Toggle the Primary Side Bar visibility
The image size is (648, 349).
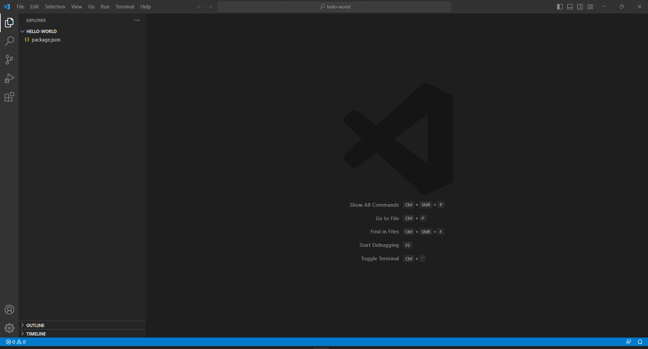point(560,6)
